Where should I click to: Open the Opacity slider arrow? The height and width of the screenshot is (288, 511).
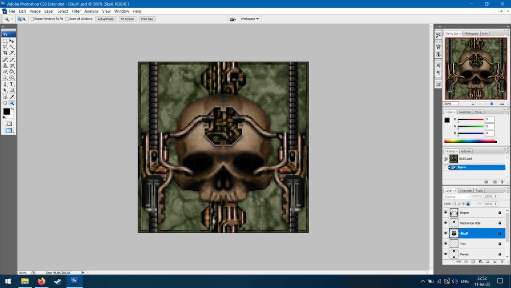496,196
